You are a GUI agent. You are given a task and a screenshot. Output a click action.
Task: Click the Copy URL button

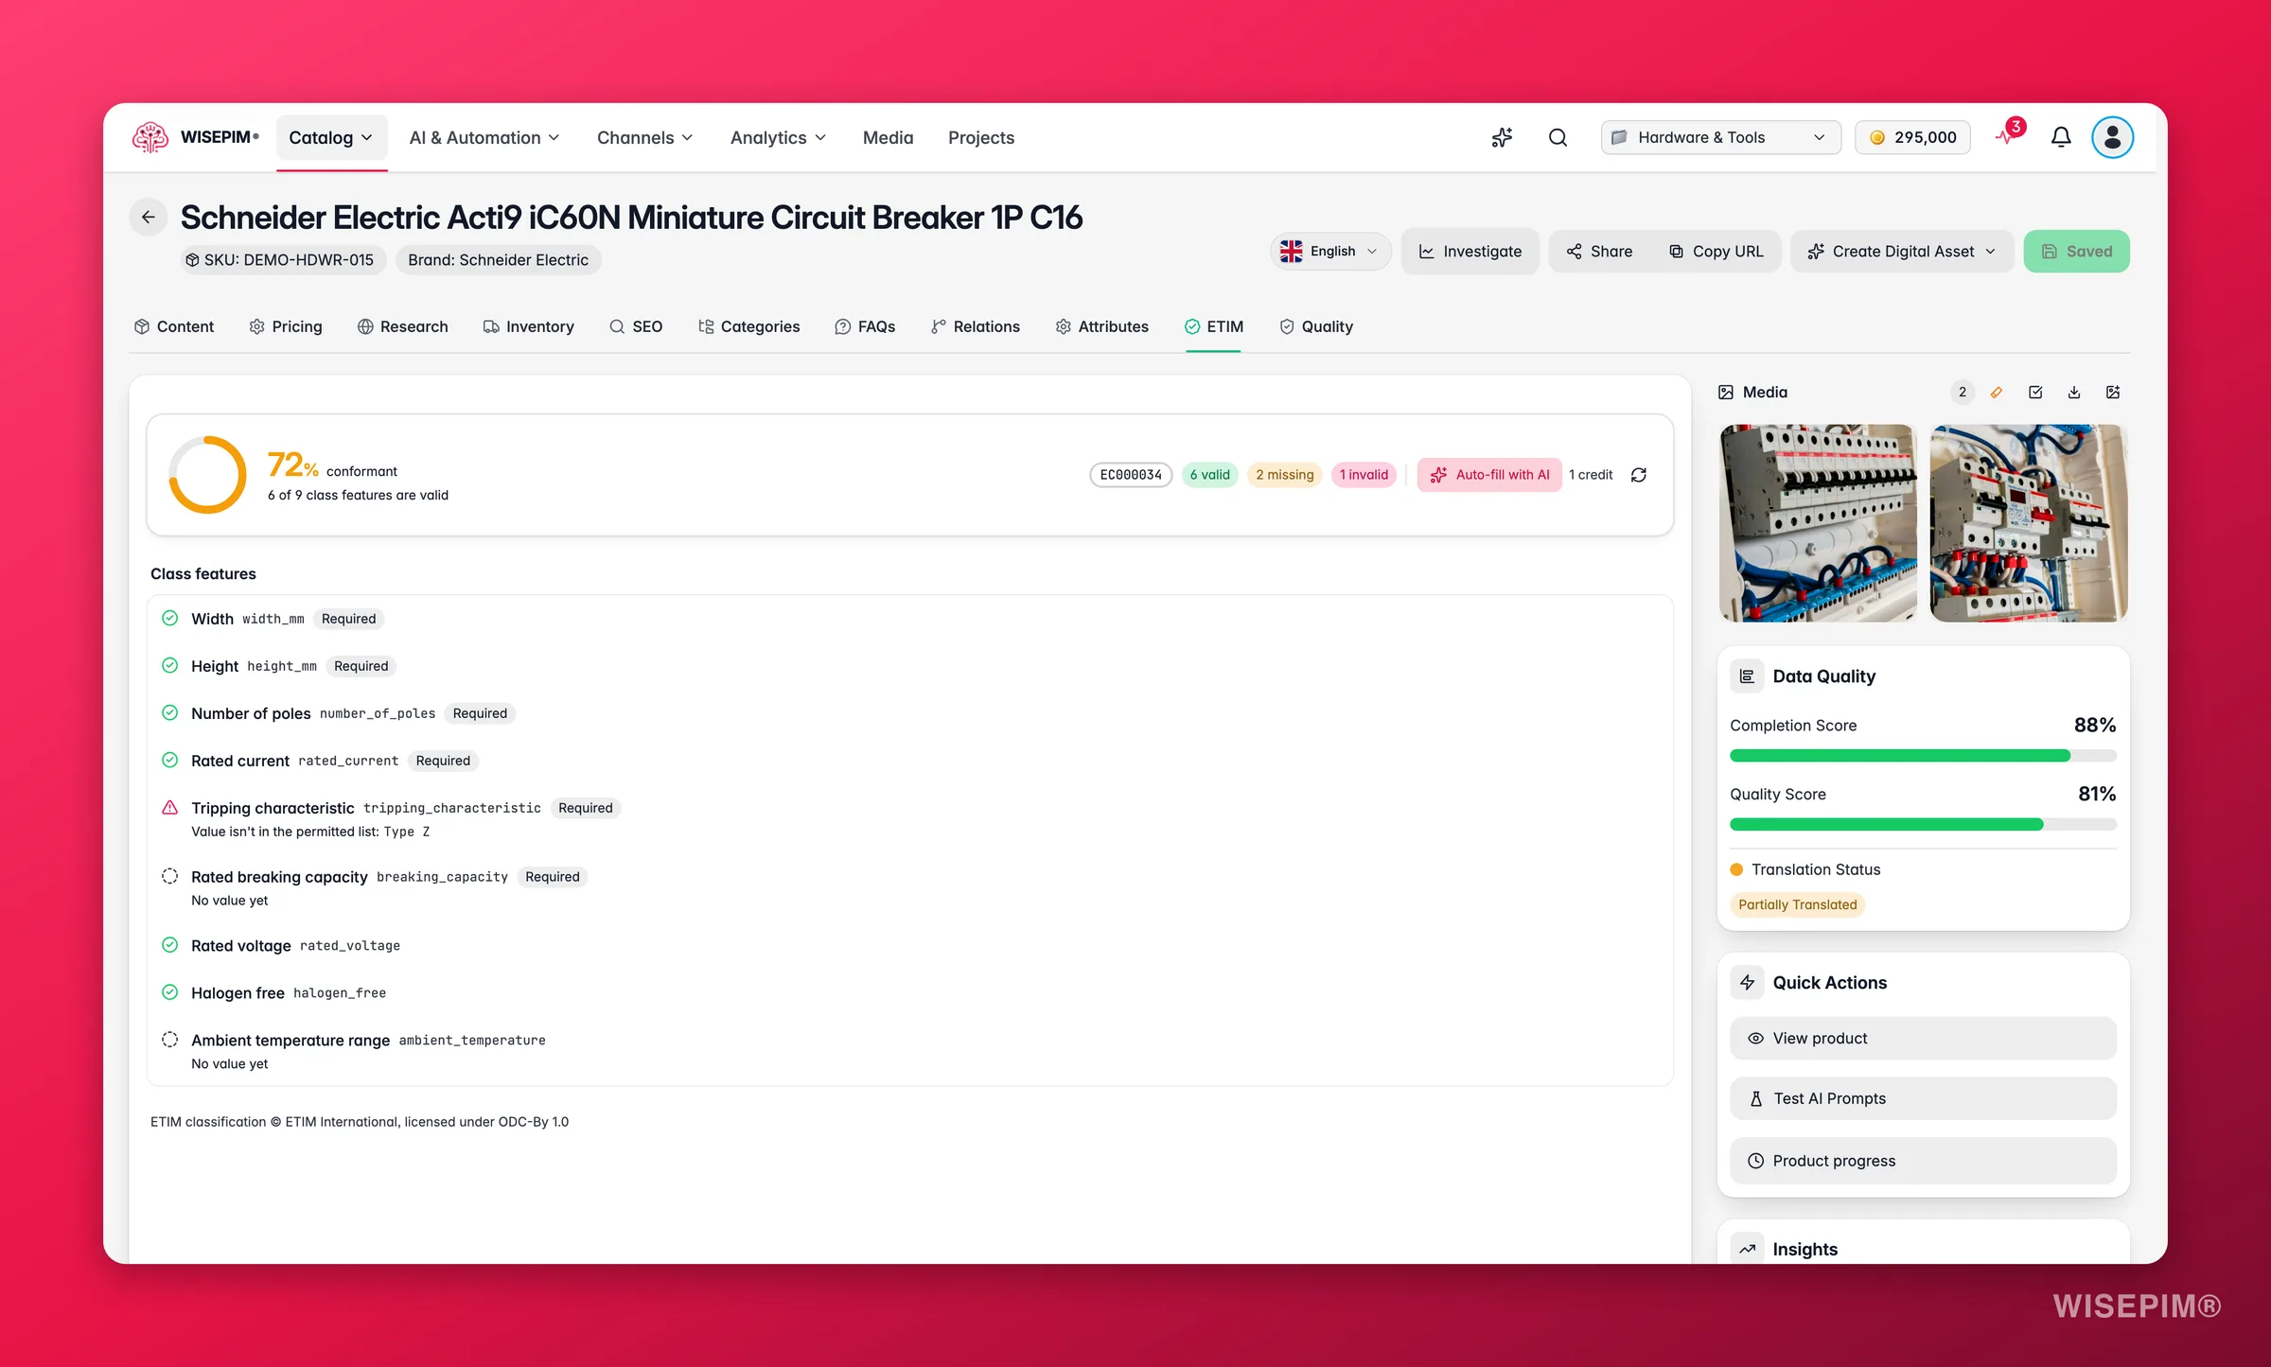coord(1716,251)
